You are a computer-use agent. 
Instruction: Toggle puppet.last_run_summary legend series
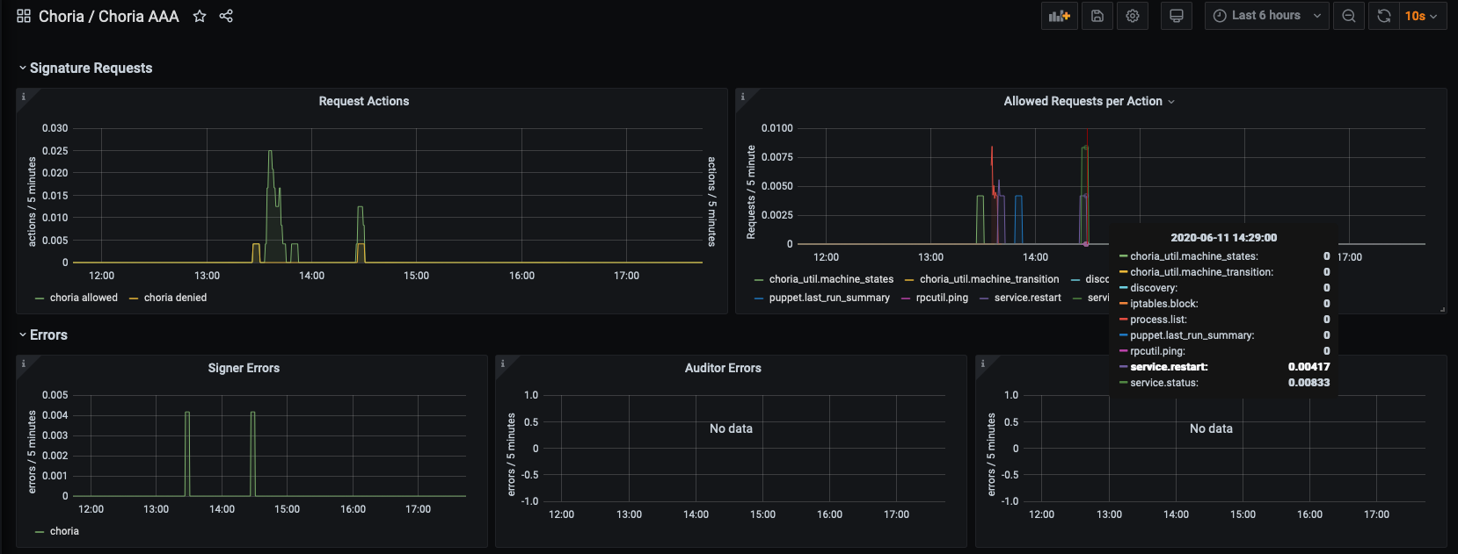point(829,298)
